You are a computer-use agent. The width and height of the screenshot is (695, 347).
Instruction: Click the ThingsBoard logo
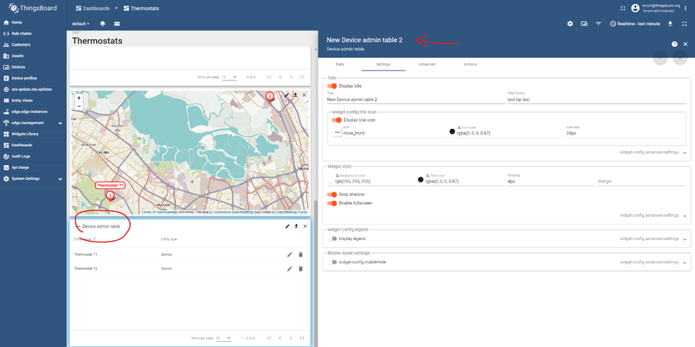[33, 9]
